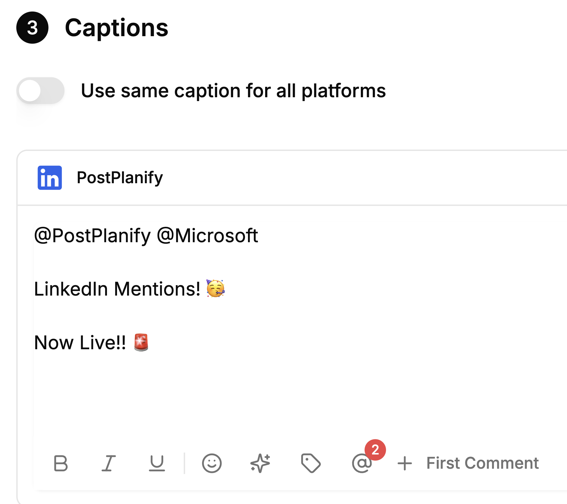Image resolution: width=567 pixels, height=504 pixels.
Task: Click the LinkedIn logo icon
Action: 50,178
